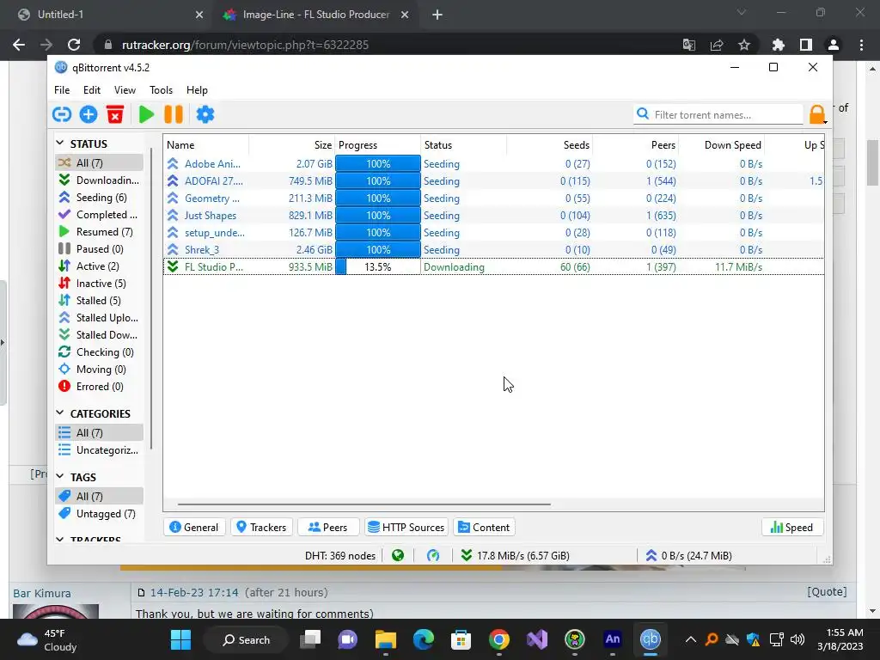Click the Adobe Ani... 100% progress bar
The height and width of the screenshot is (660, 880).
[x=378, y=164]
